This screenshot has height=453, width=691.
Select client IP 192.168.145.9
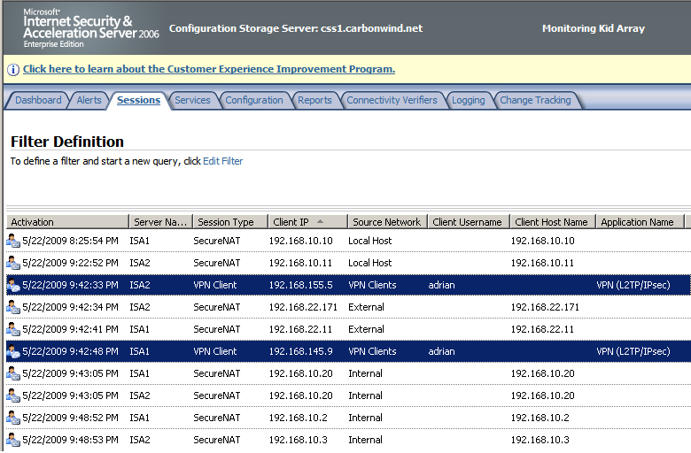pos(300,351)
